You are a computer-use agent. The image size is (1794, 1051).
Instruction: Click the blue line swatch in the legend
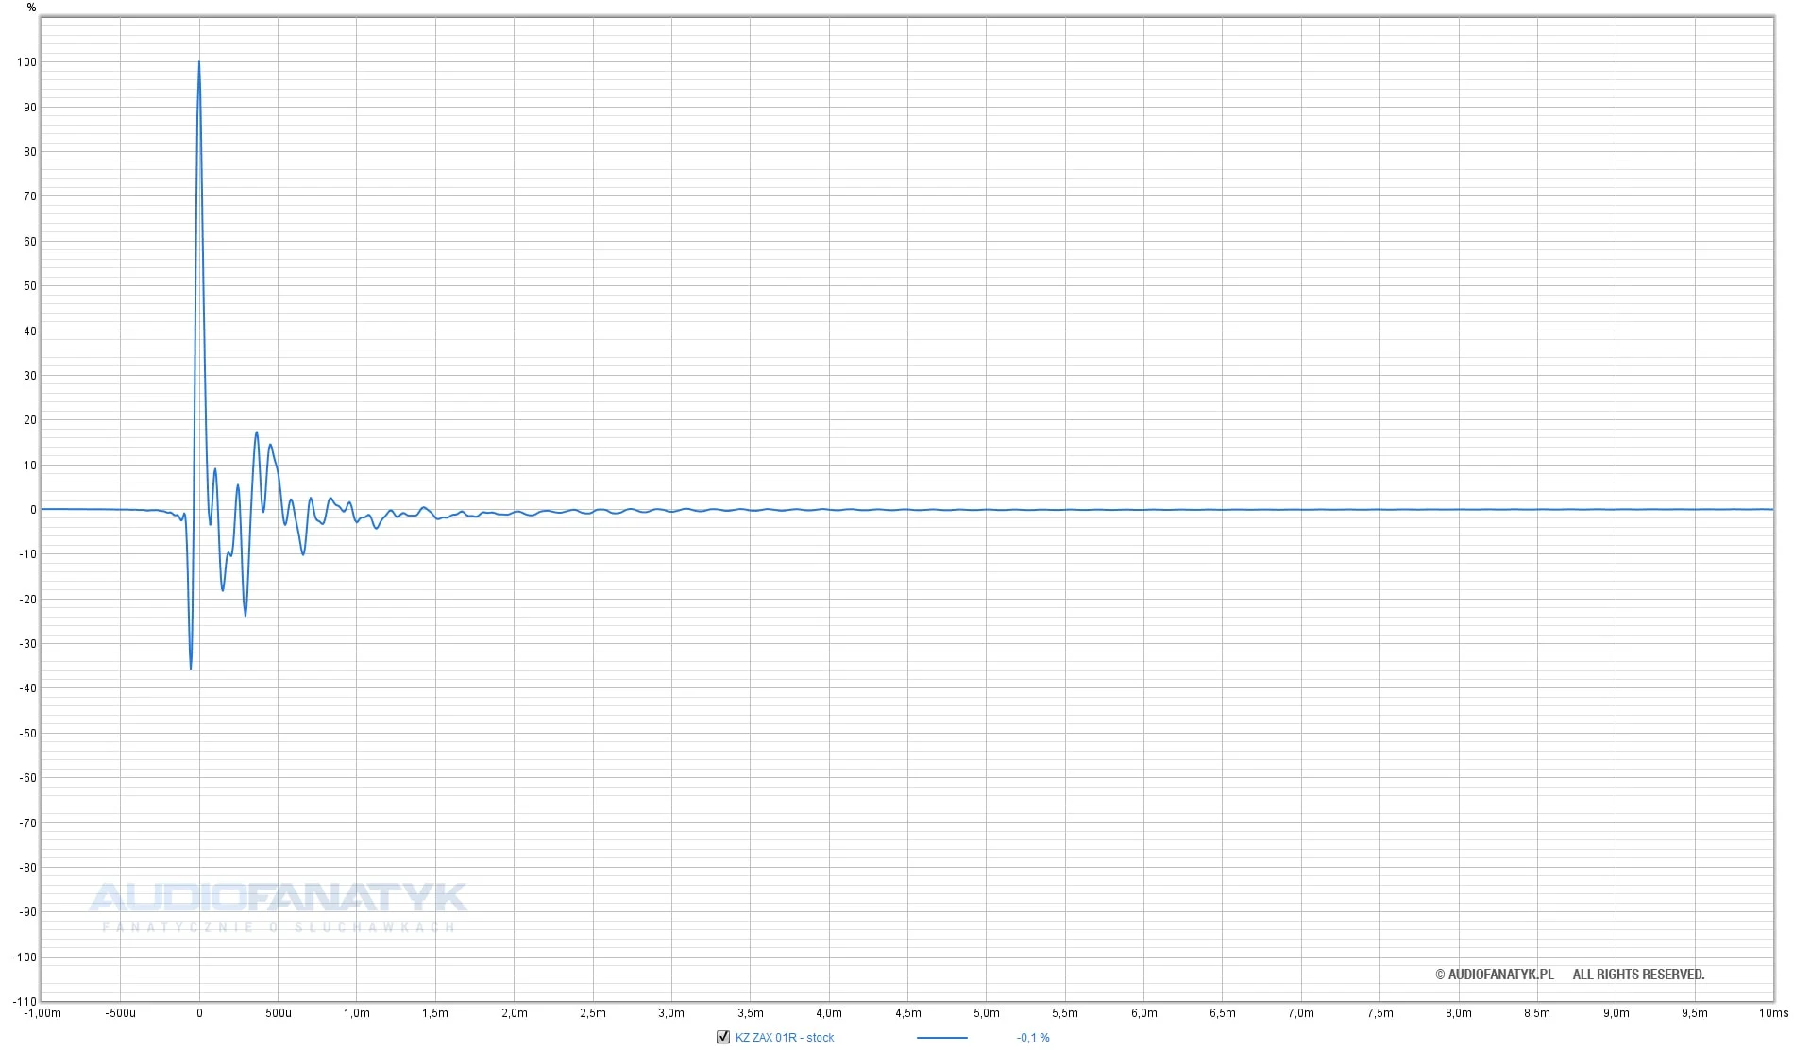[x=941, y=1038]
